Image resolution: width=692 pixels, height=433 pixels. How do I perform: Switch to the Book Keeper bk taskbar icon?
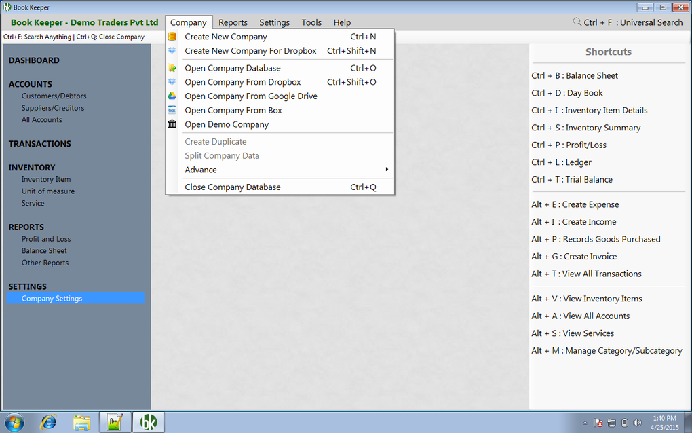pos(149,423)
